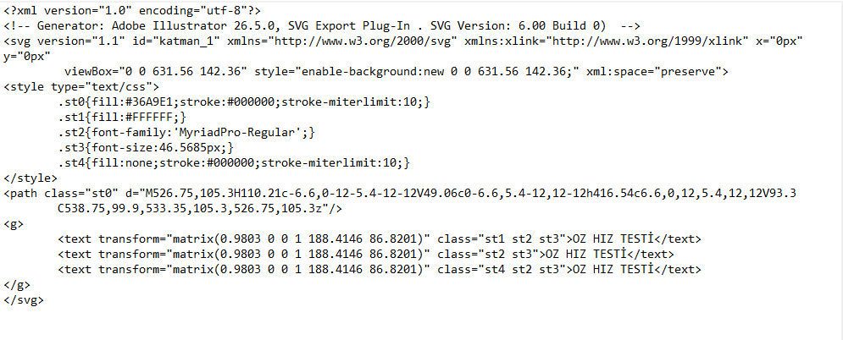Click the MyriadPro-Regular font-family rule
Image resolution: width=843 pixels, height=340 pixels.
pyautogui.click(x=186, y=133)
